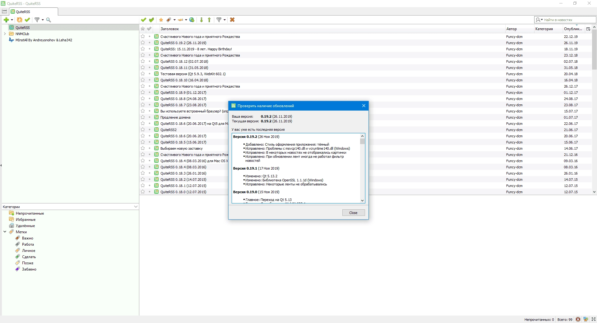The width and height of the screenshot is (597, 323).
Task: Click the AdBlock stop-hand status bar icon
Action: (578, 319)
